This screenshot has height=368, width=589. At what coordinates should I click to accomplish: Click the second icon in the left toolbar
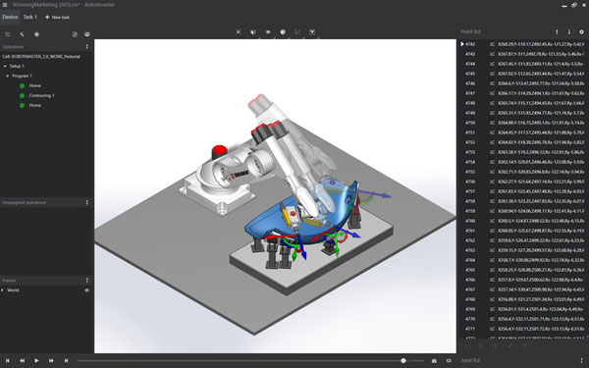23,34
